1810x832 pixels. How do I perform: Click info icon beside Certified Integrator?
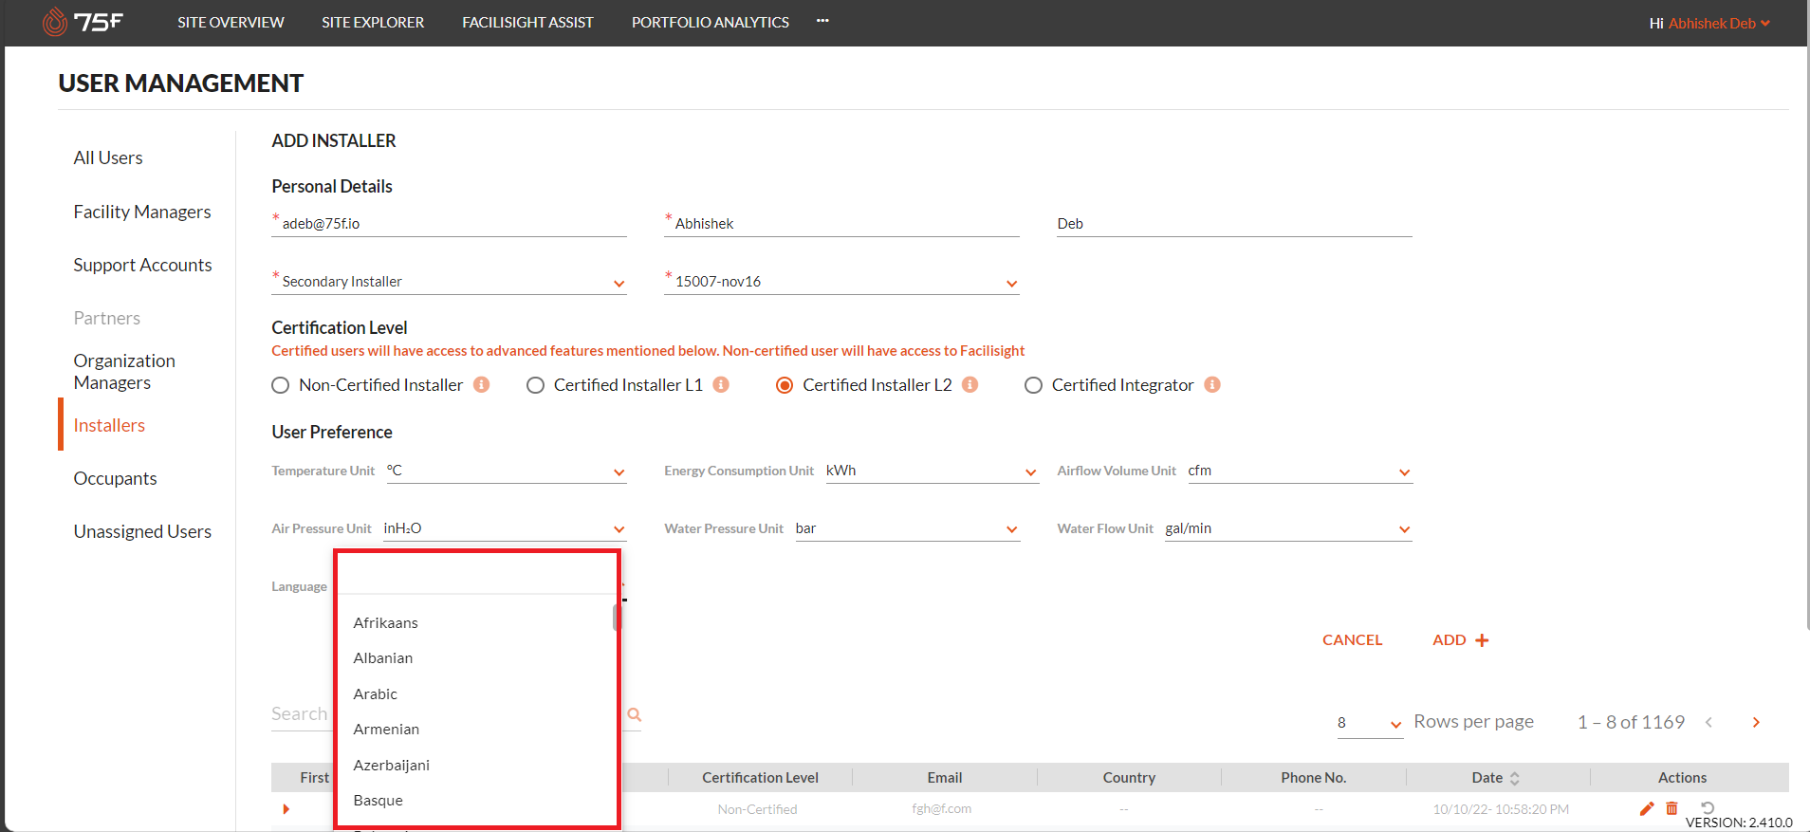click(1212, 384)
